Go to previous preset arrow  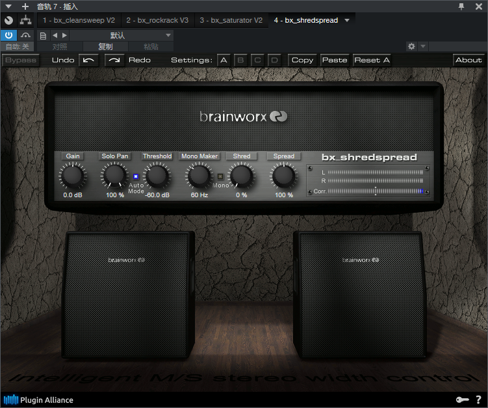point(55,36)
